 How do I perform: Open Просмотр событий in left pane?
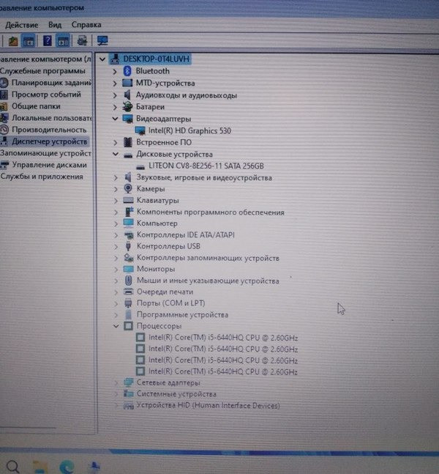[46, 95]
